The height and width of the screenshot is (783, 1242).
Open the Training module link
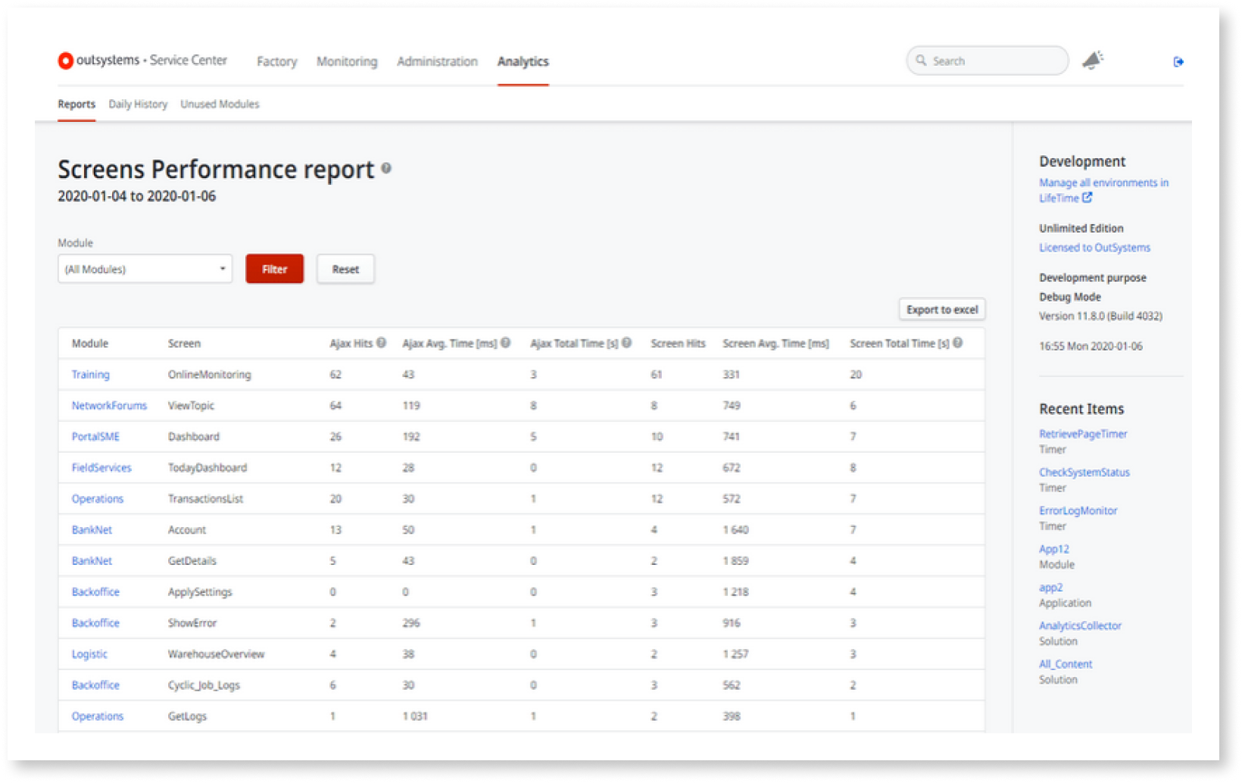point(90,374)
